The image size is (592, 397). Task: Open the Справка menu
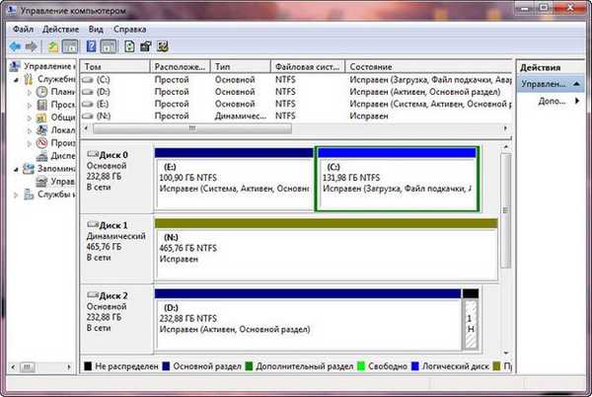[129, 29]
